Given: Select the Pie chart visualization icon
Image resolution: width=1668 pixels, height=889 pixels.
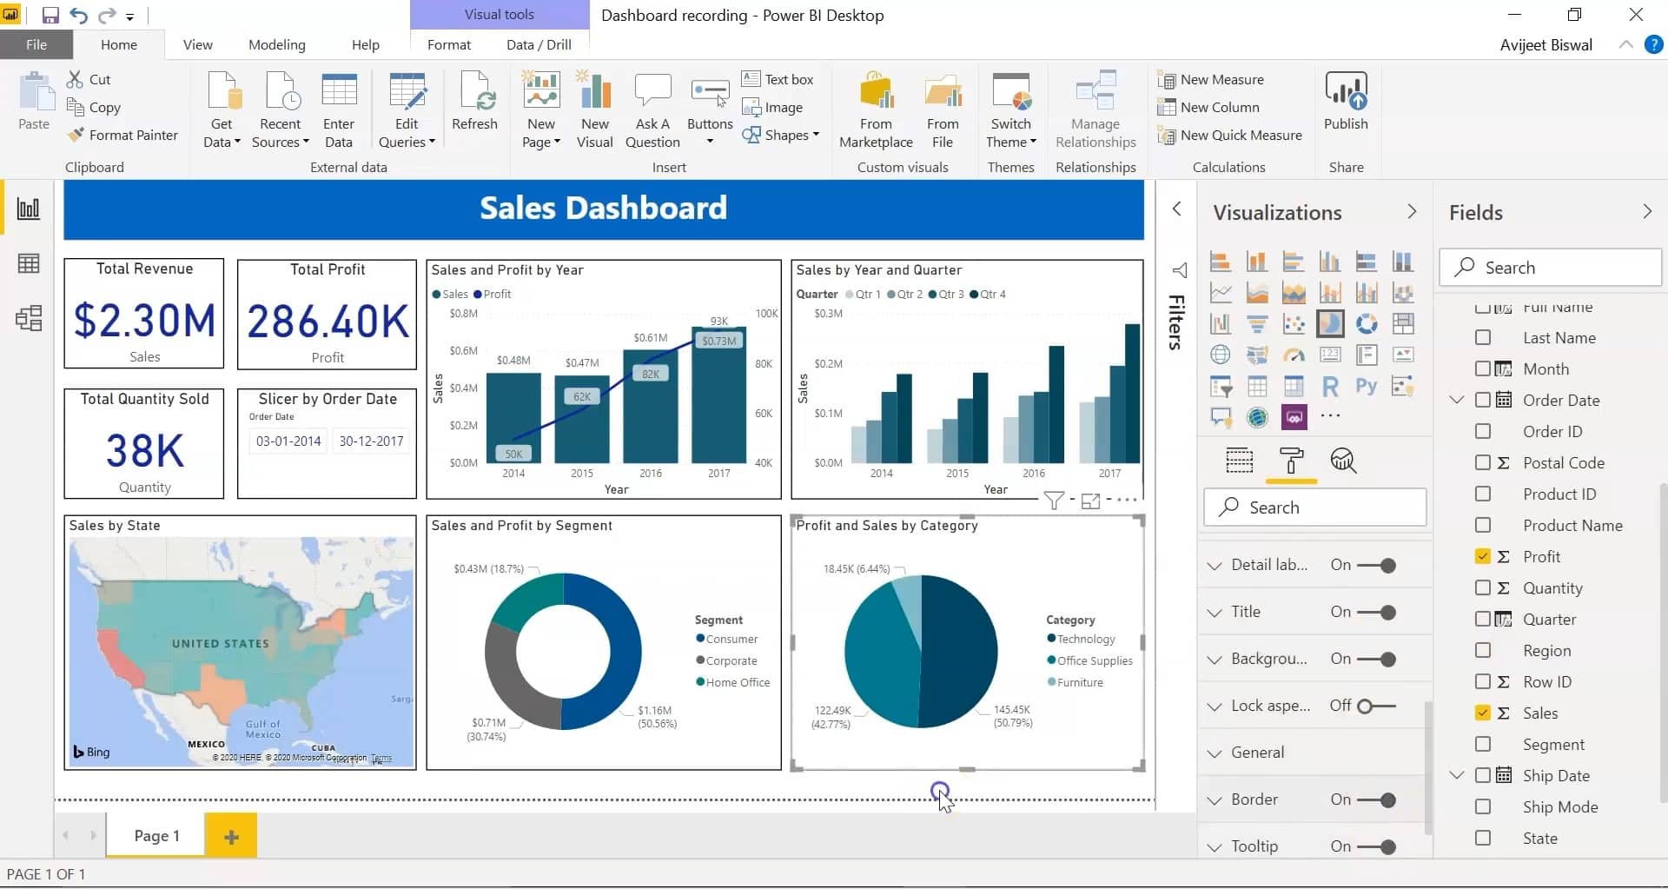Looking at the screenshot, I should pos(1330,323).
